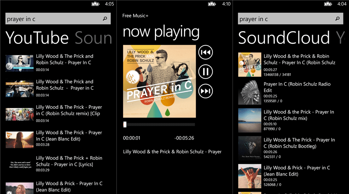Click the 'Free Music+' app title
The image size is (349, 194).
point(135,16)
